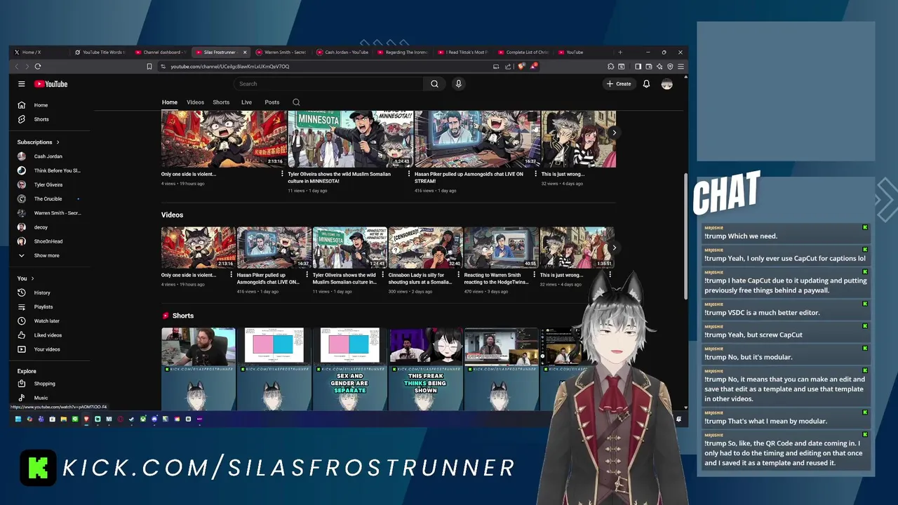Open Watch later in the sidebar
898x505 pixels.
click(49, 321)
